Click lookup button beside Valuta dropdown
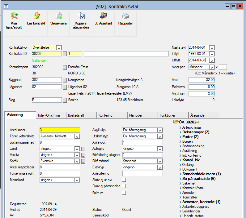This screenshot has height=218, width=246. click(83, 155)
